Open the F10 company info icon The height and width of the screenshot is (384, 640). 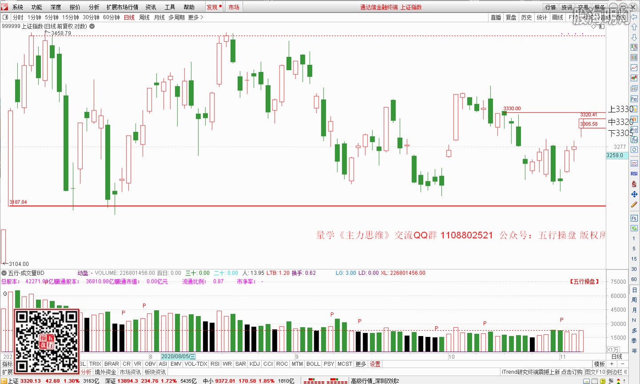(634, 99)
